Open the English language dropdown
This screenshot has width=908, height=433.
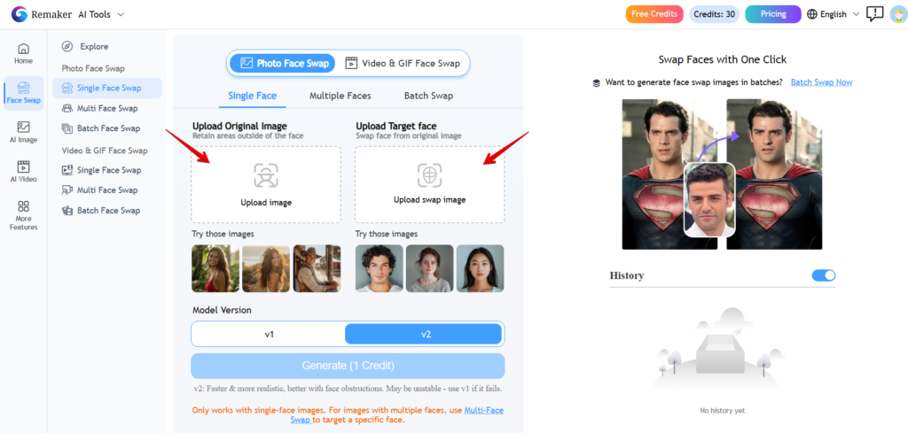tap(834, 14)
